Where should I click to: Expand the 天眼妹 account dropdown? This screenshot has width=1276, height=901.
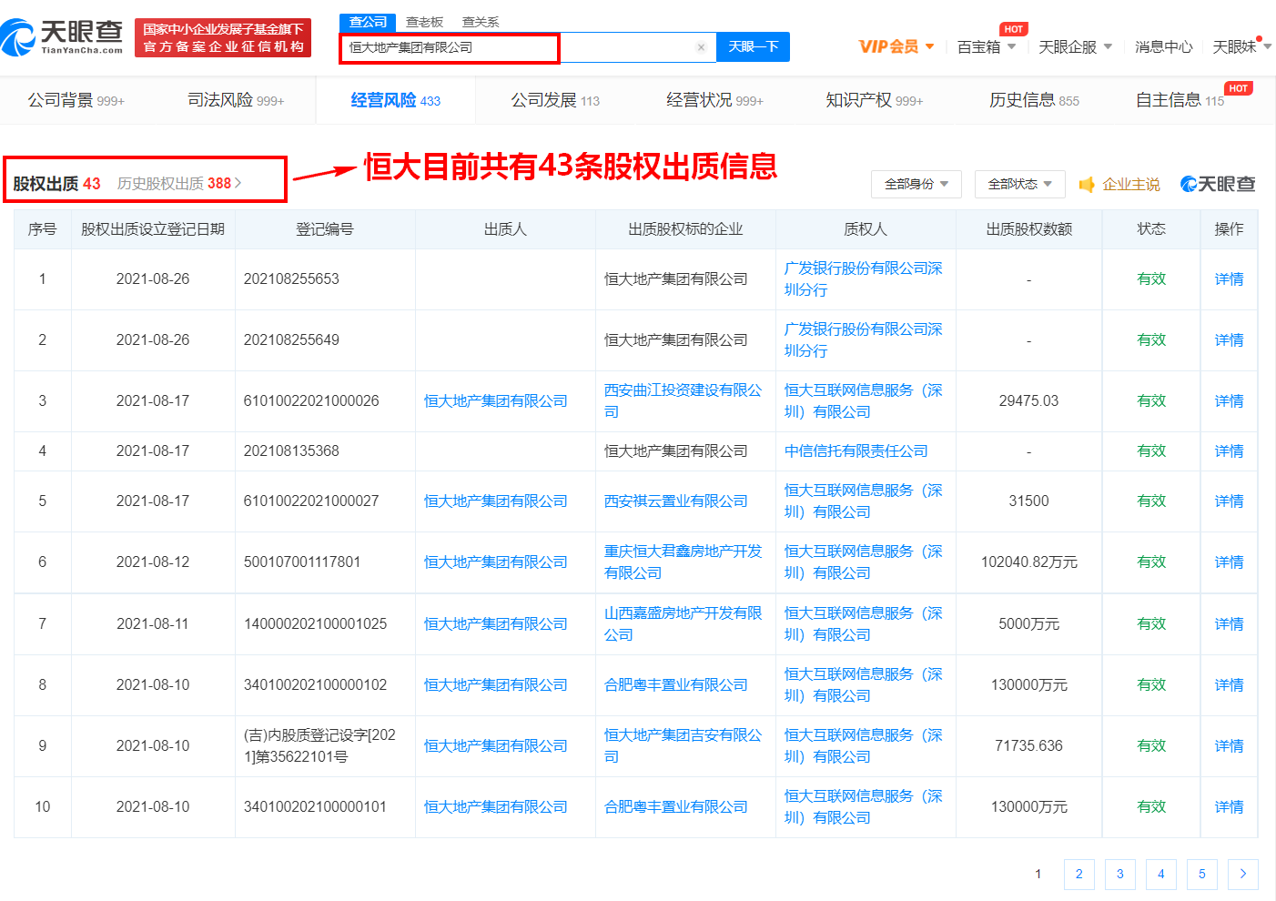pyautogui.click(x=1241, y=46)
